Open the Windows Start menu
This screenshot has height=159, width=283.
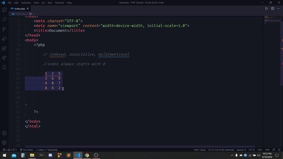pyautogui.click(x=4, y=155)
